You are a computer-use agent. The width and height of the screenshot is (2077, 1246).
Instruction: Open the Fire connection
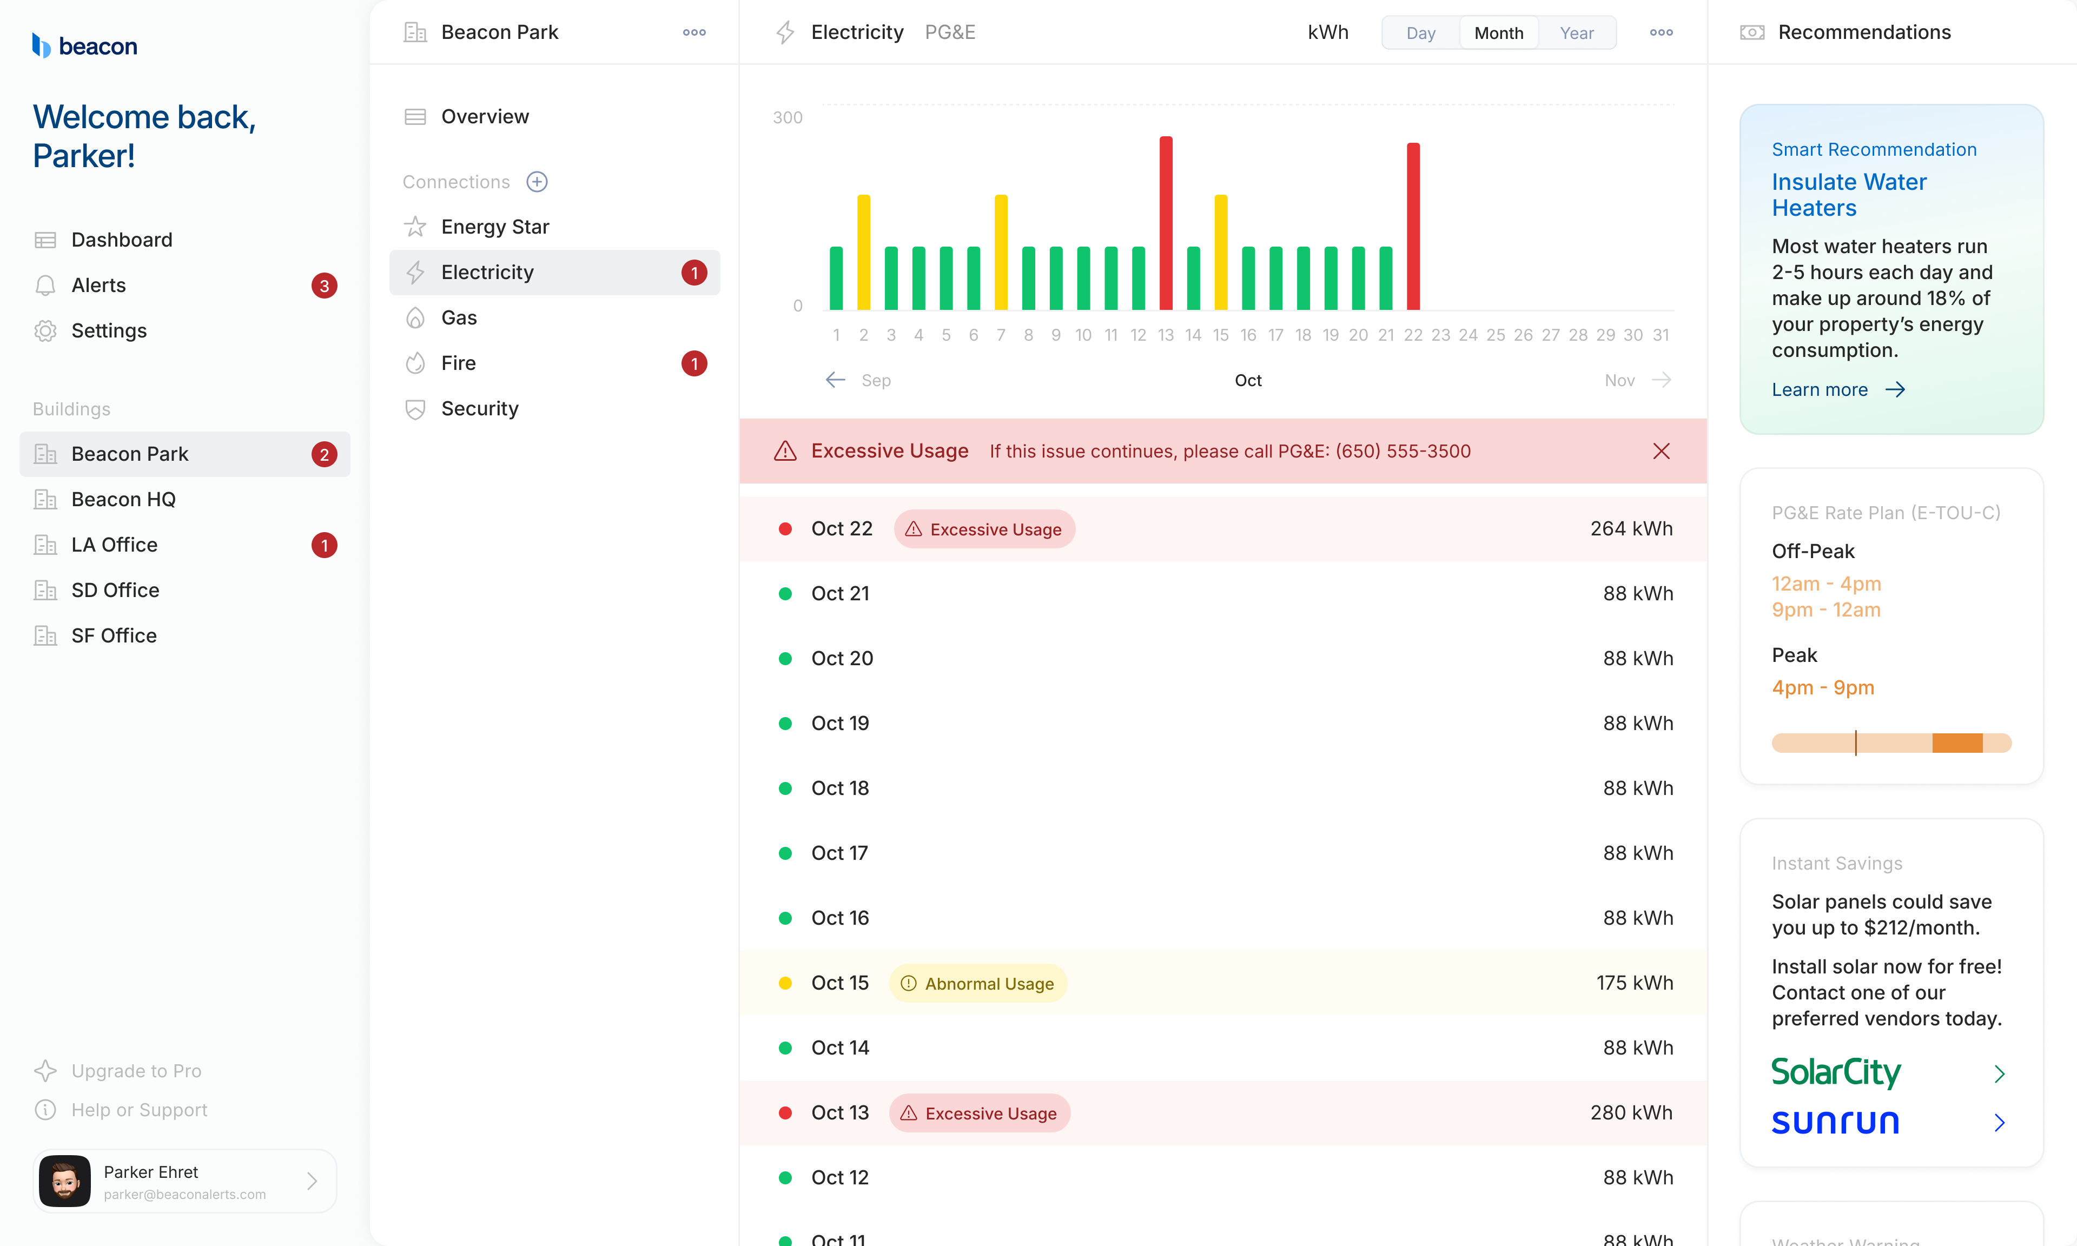(554, 363)
